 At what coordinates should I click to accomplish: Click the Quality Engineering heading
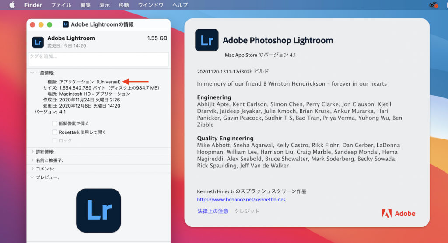pos(225,138)
